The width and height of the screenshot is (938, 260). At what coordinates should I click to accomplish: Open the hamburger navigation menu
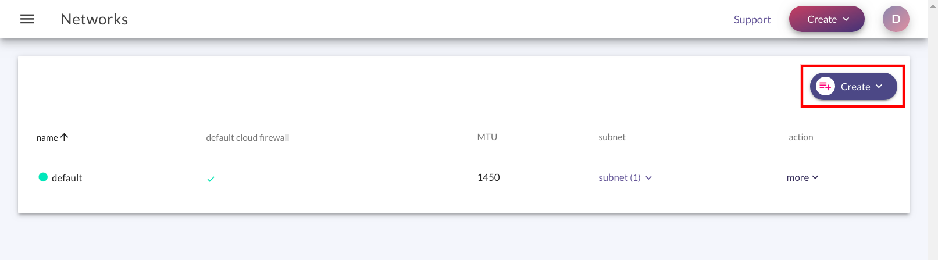tap(27, 19)
